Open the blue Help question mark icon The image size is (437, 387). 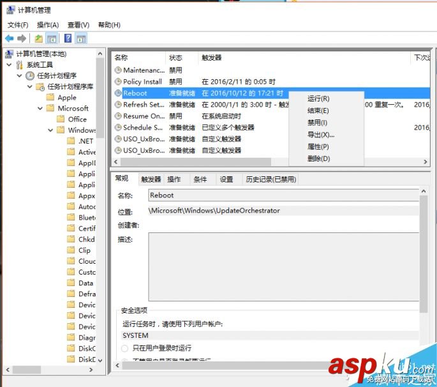click(68, 38)
